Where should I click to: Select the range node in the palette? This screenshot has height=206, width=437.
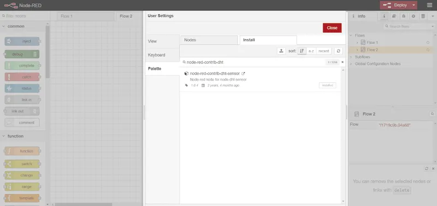coord(22,187)
